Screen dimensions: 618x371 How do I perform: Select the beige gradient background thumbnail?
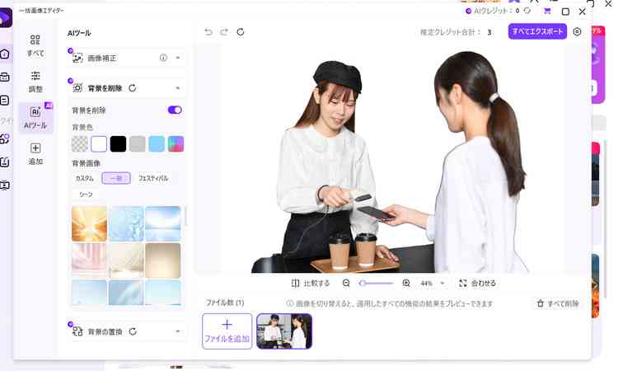tap(163, 261)
